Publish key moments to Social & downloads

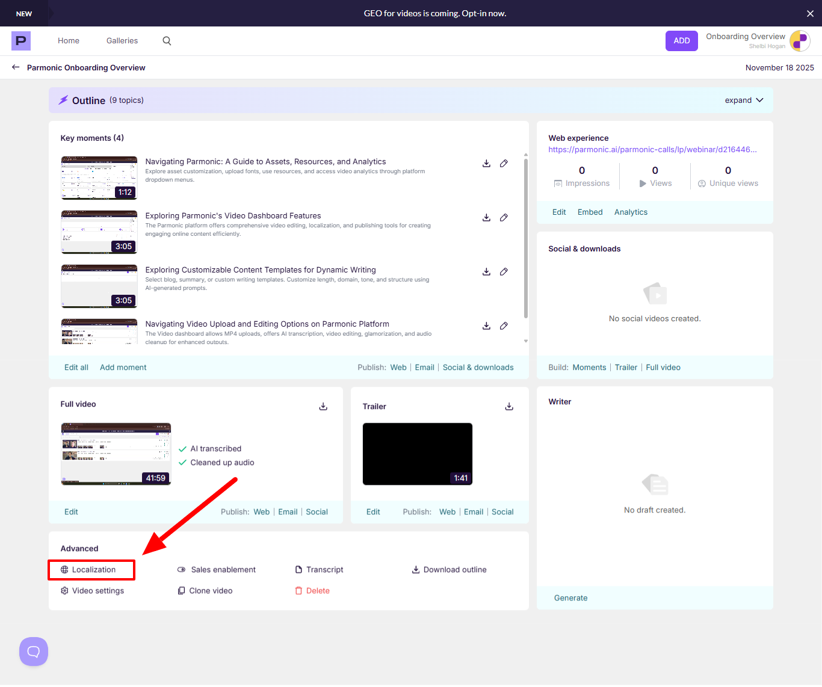pyautogui.click(x=478, y=368)
